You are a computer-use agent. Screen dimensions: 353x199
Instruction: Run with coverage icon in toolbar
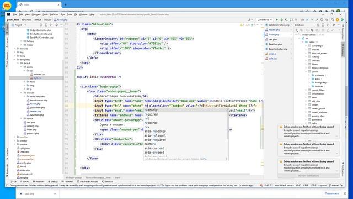coord(286,20)
